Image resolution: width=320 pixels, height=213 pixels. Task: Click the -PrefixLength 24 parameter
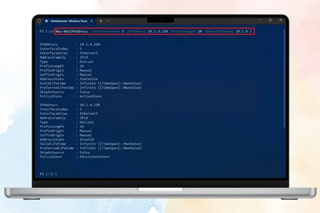coord(186,31)
